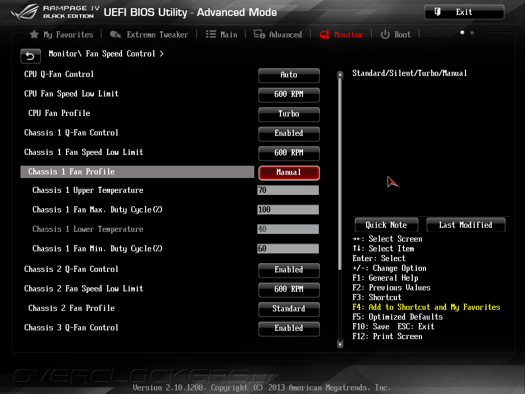Edit Chassis 1 Fan Min Duty Cycle field
This screenshot has height=394, width=525.
[288, 249]
